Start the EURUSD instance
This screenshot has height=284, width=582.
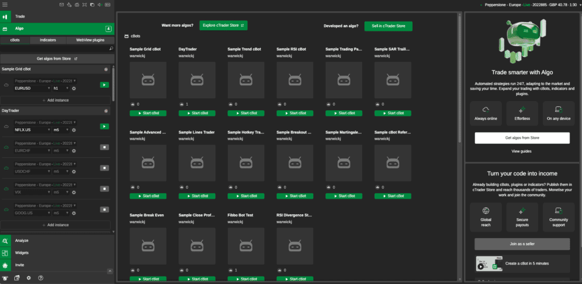point(105,85)
